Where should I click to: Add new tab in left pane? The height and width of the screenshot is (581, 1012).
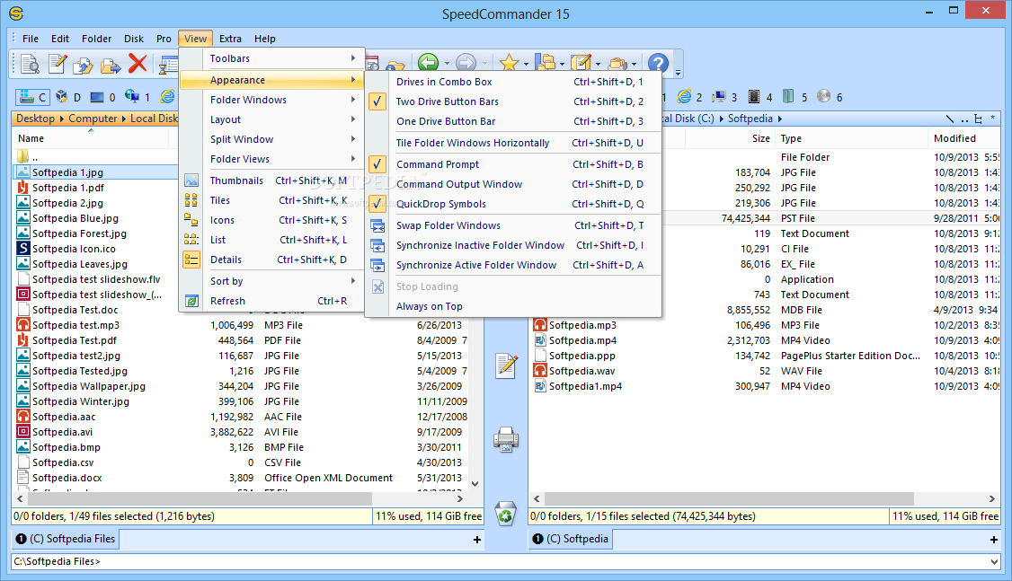(477, 540)
